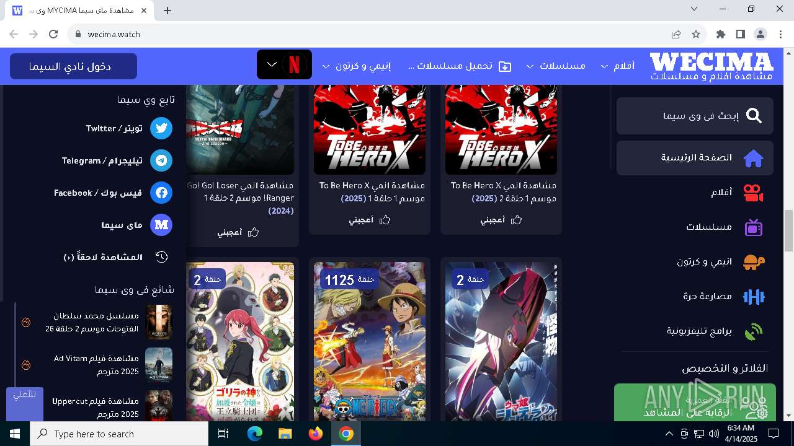
Task: Bookmark this page with star icon
Action: click(x=696, y=34)
